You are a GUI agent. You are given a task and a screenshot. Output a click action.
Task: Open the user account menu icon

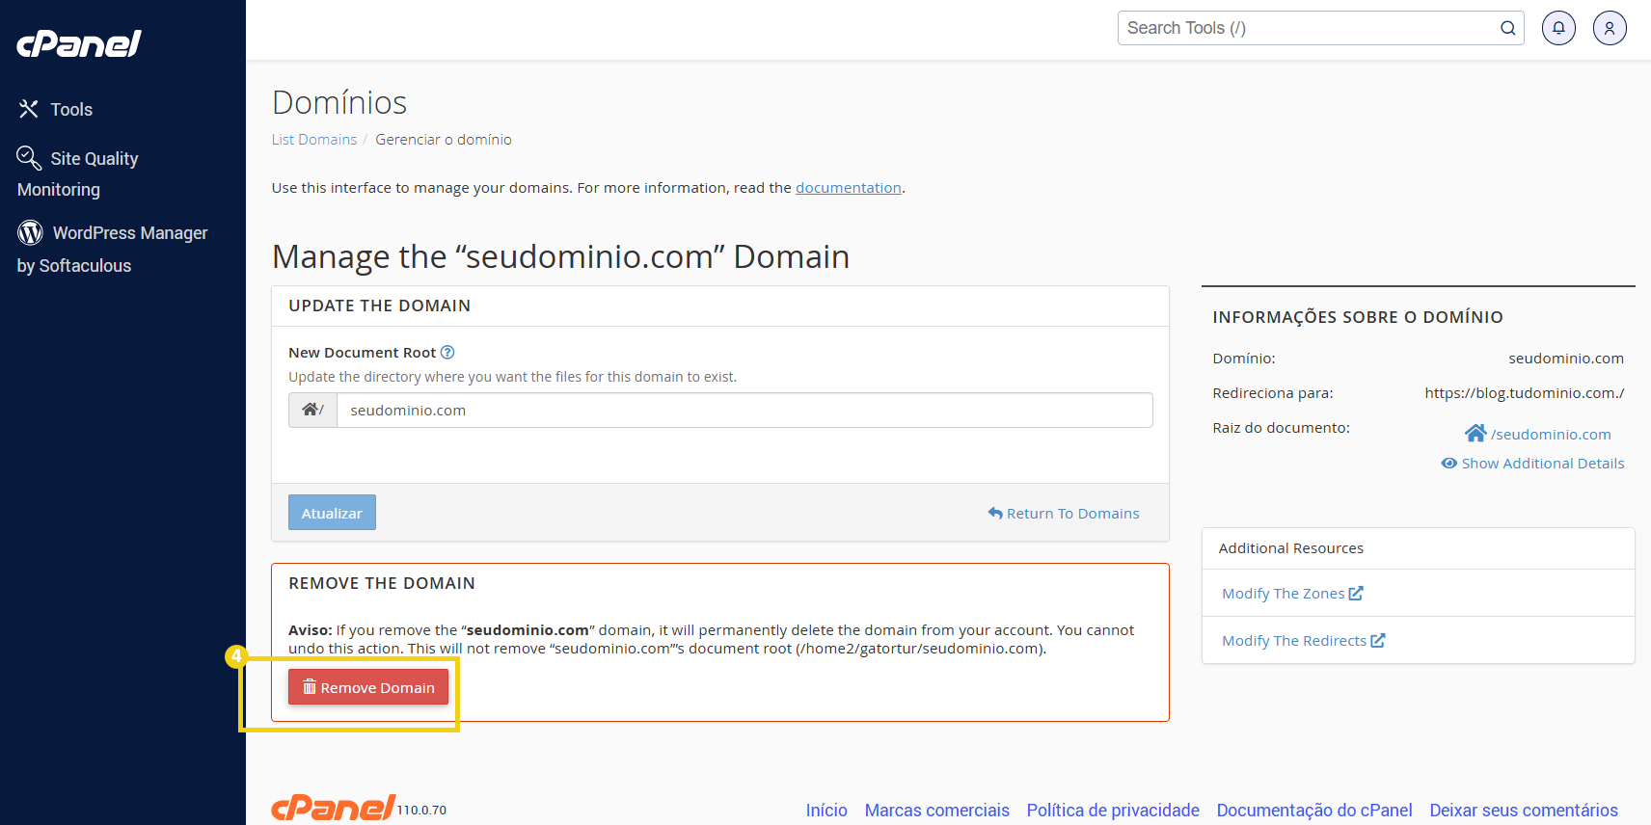pyautogui.click(x=1610, y=28)
